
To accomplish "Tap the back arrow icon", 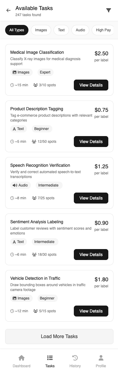I will (8, 10).
